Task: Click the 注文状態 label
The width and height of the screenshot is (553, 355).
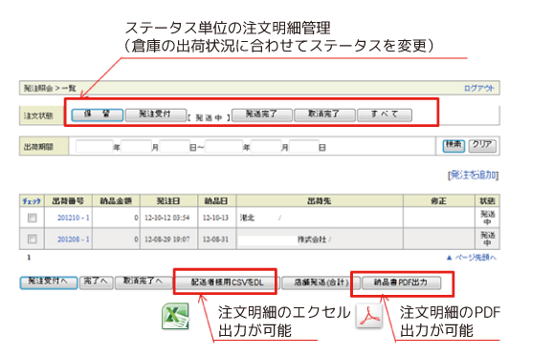Action: pos(38,115)
